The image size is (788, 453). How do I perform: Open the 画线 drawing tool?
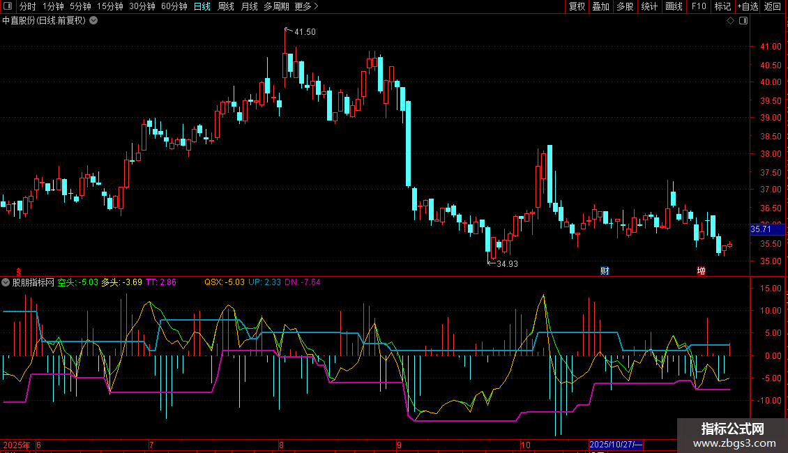coord(674,6)
